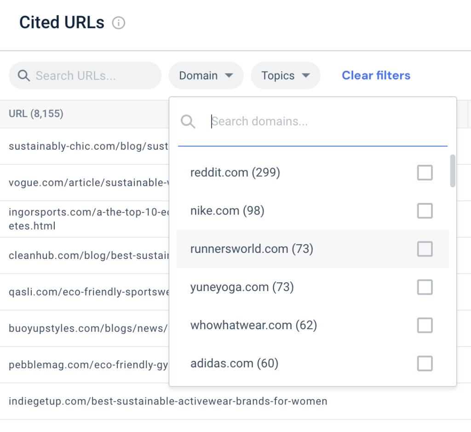Tick the yuneyoga.com checkbox
Image resolution: width=471 pixels, height=432 pixels.
click(425, 287)
